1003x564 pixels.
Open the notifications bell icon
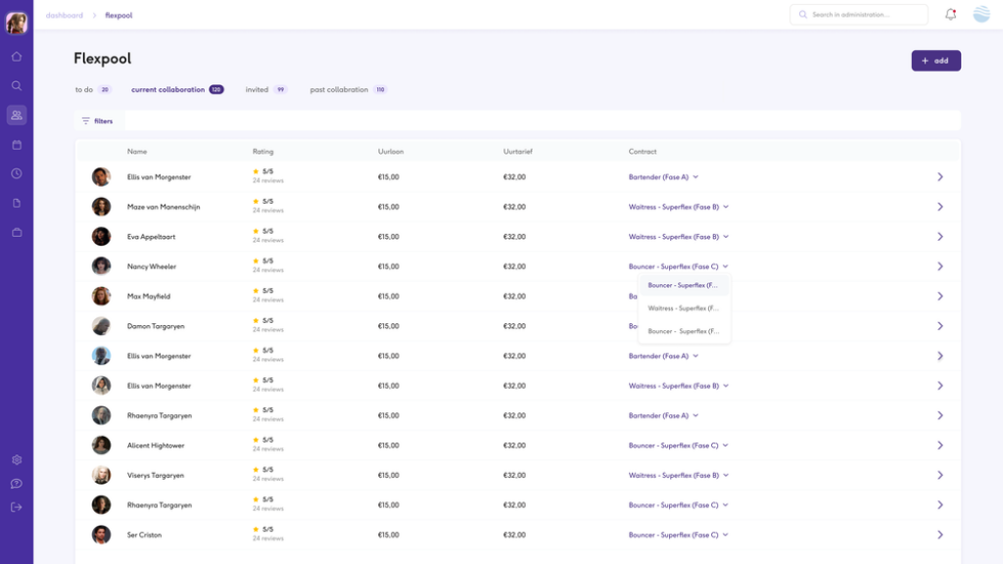(x=950, y=15)
